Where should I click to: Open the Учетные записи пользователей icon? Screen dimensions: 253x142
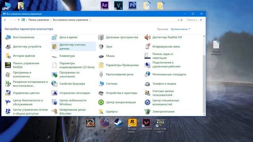pyautogui.click(x=147, y=93)
